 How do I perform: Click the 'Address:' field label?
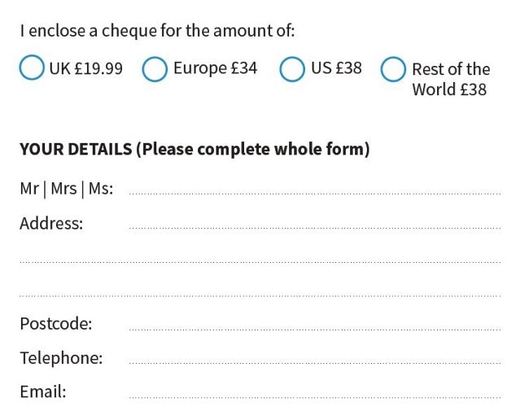point(51,223)
